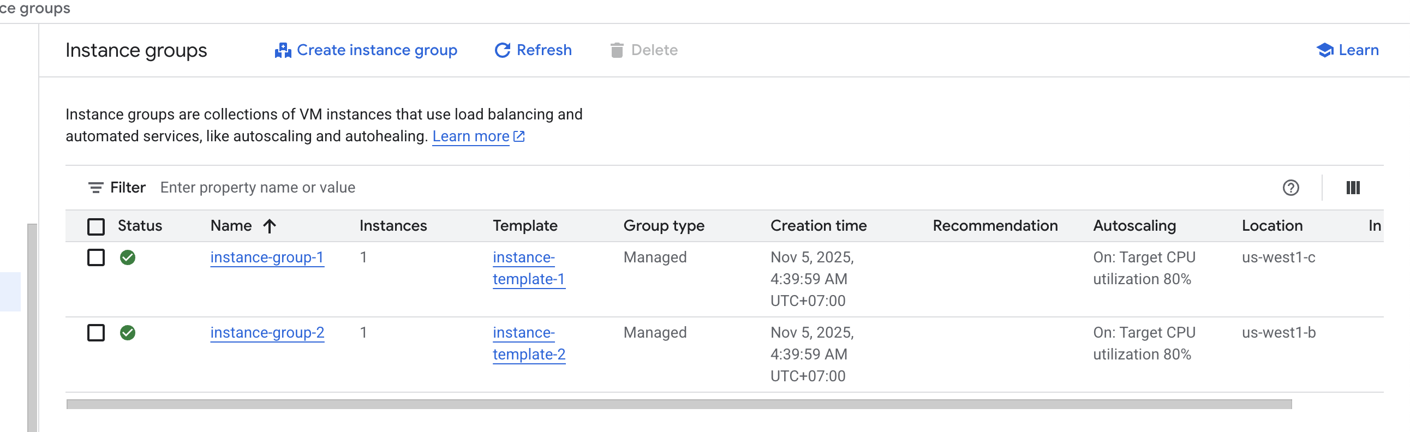The image size is (1410, 432).
Task: Sort by Name column ascending arrow
Action: tap(270, 226)
